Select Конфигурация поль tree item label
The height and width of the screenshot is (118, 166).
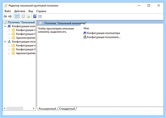click(x=24, y=42)
